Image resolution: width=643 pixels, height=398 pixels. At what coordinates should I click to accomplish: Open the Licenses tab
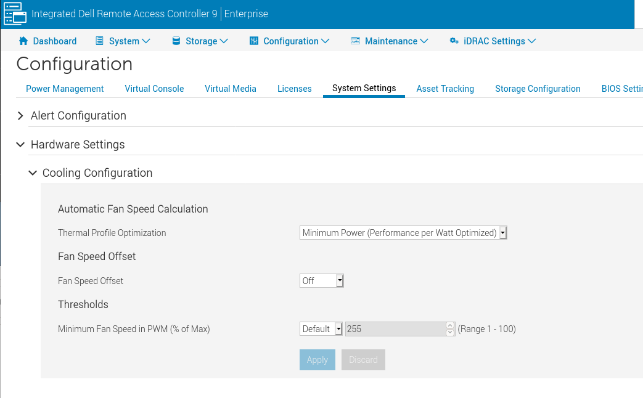pyautogui.click(x=294, y=89)
